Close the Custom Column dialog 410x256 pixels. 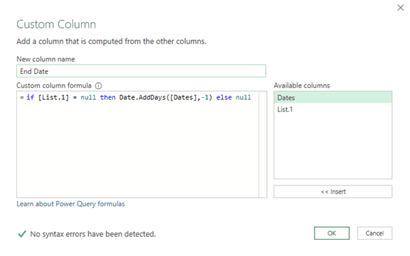(x=400, y=8)
